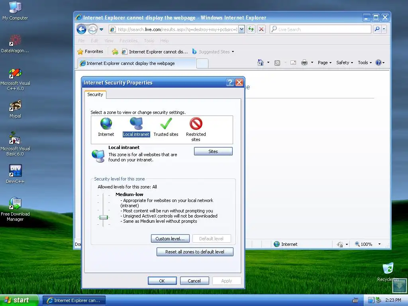Open the Favorites center button

click(90, 51)
